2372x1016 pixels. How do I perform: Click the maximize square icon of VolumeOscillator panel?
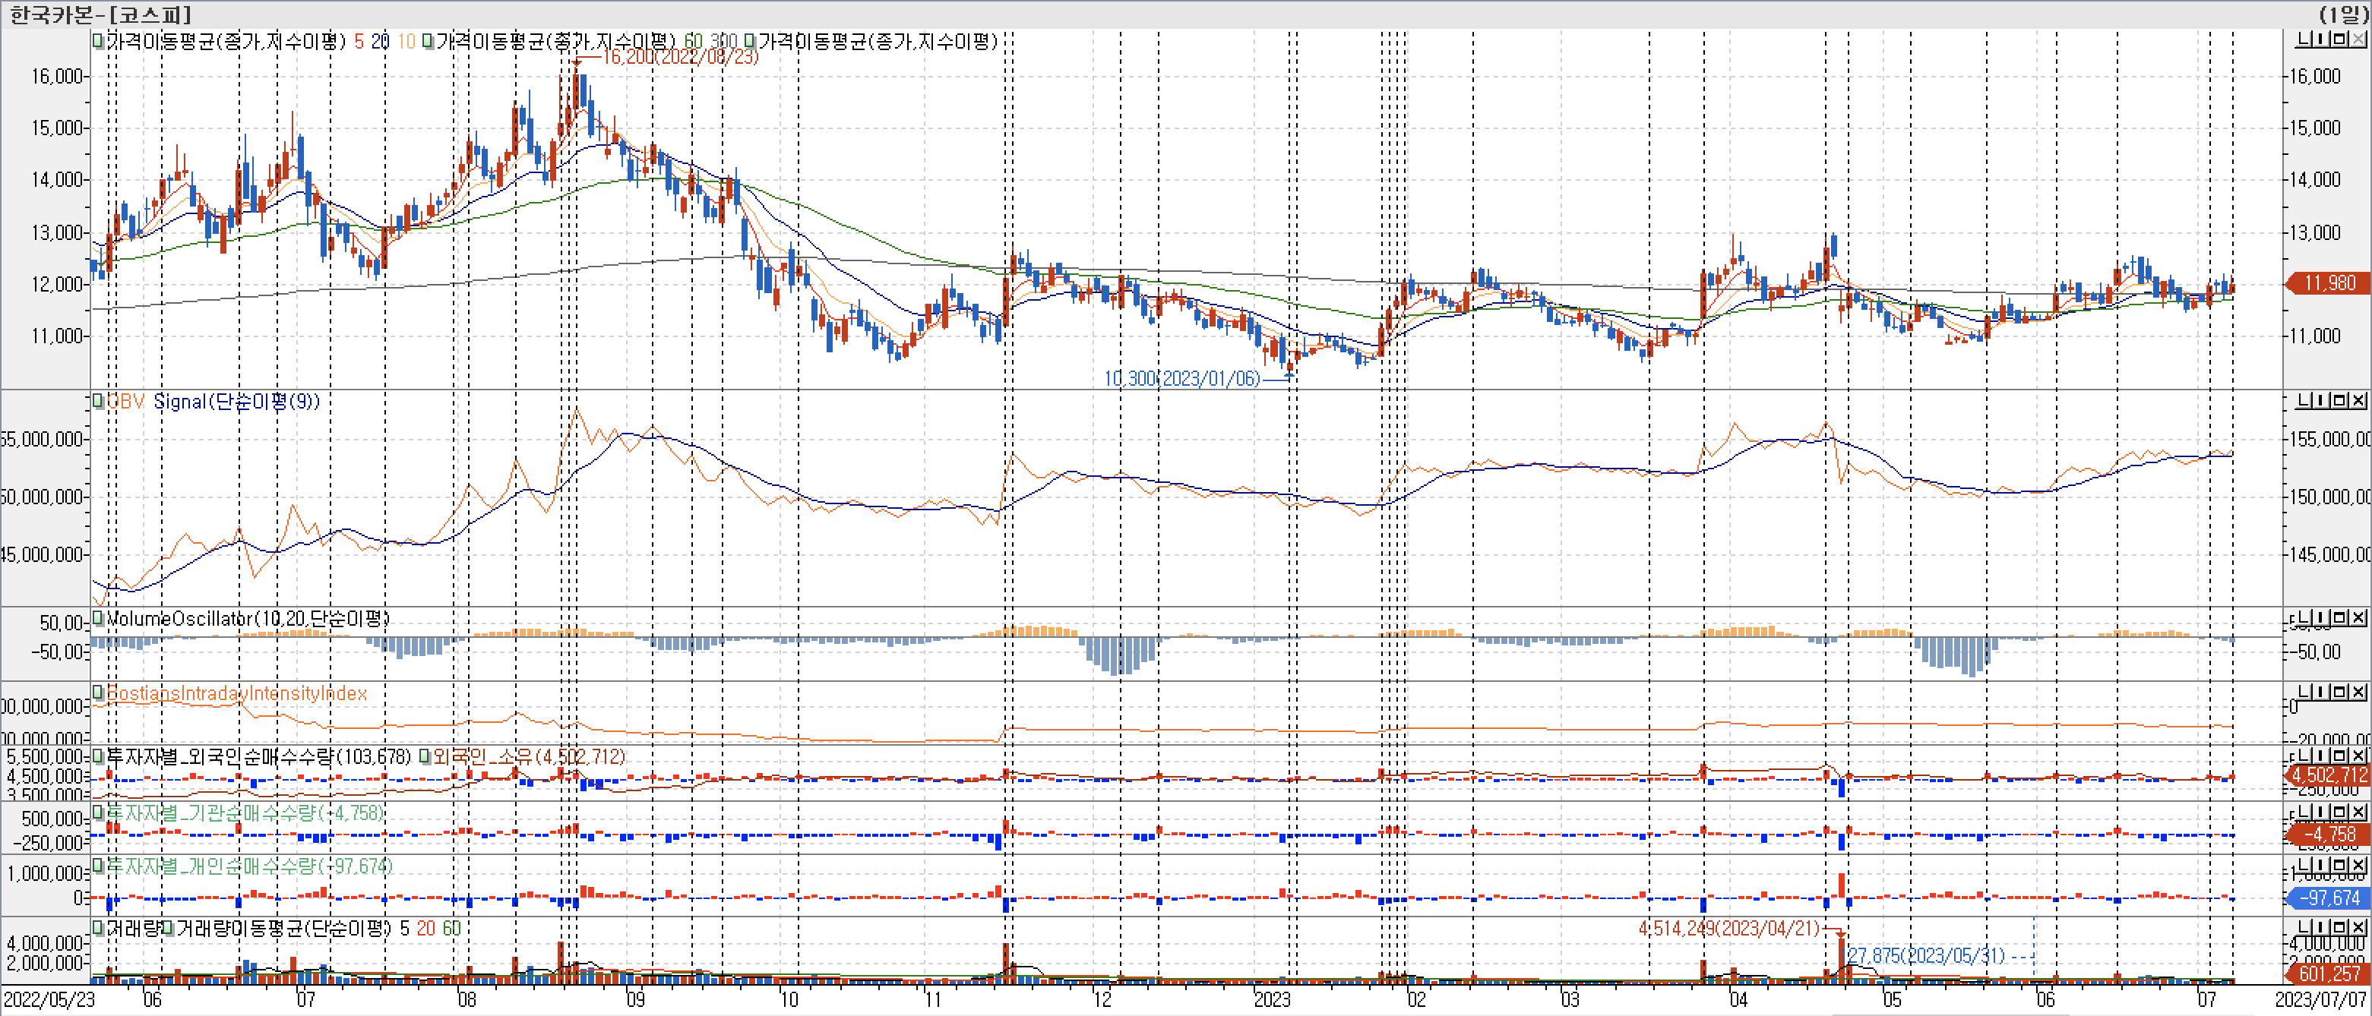(x=2340, y=617)
